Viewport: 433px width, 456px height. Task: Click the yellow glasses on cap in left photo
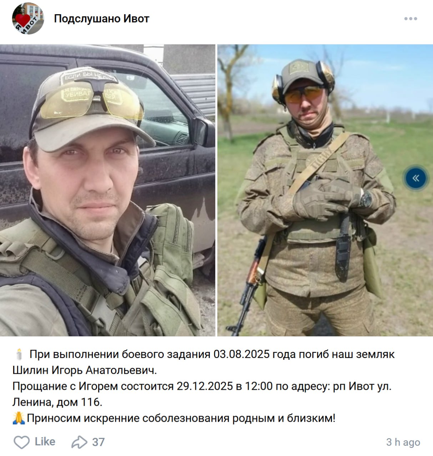pyautogui.click(x=91, y=97)
